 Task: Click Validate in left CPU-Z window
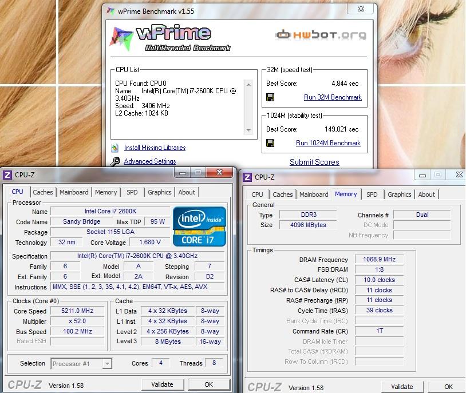point(162,384)
